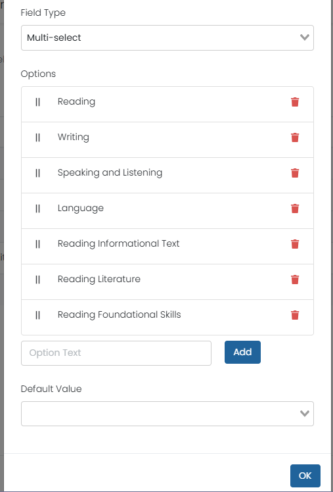Remove Reading Informational Text option
This screenshot has width=333, height=492.
pyautogui.click(x=295, y=244)
